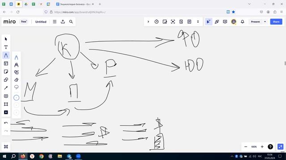Start presentation with Present button
Image resolution: width=286 pixels, height=160 pixels.
pyautogui.click(x=255, y=22)
